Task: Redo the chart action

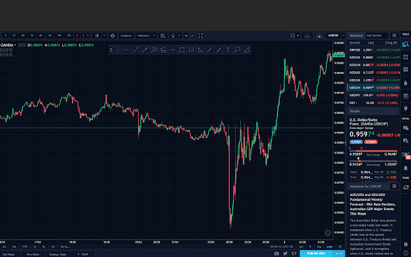Action: click(x=193, y=36)
